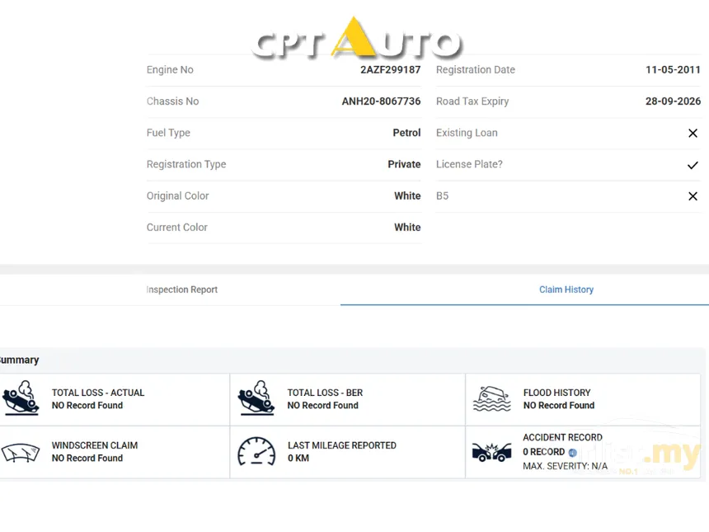Click the Accident Record label

pyautogui.click(x=562, y=437)
